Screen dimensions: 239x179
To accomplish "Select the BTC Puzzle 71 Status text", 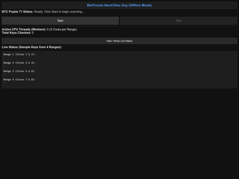I will coord(43,12).
